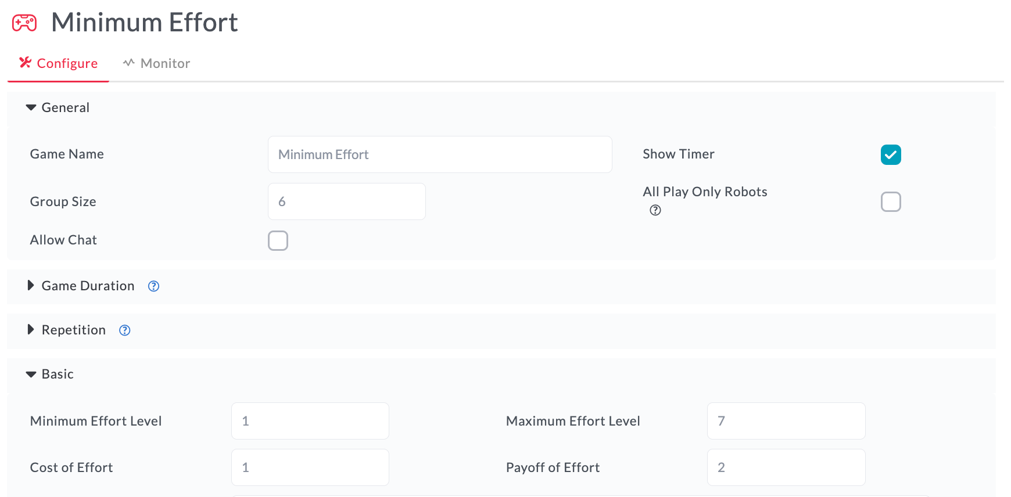
Task: Click the Group Size field
Action: [x=347, y=201]
